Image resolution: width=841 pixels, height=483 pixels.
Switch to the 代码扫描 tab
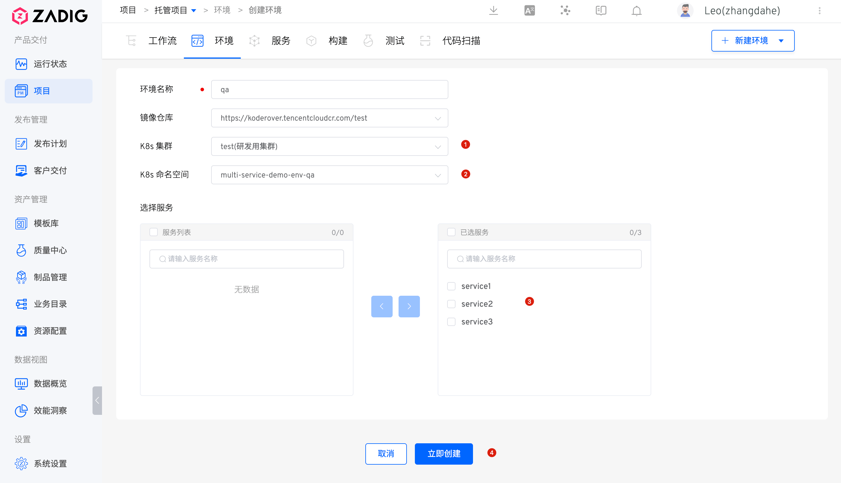pyautogui.click(x=450, y=41)
